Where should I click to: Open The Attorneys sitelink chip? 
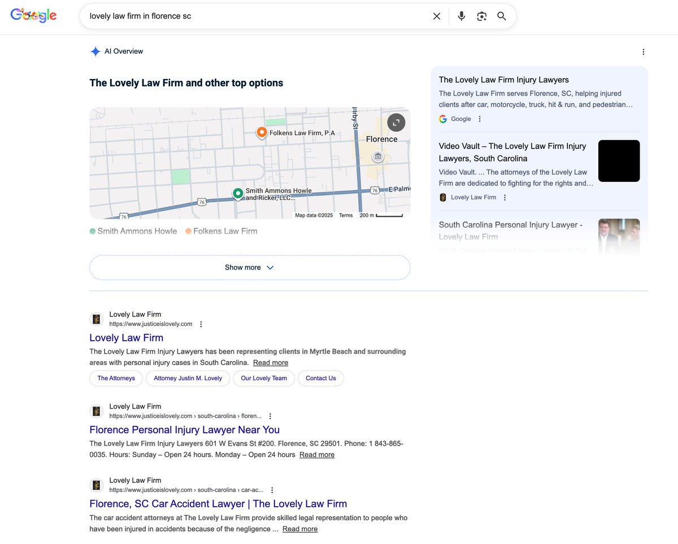pyautogui.click(x=116, y=378)
